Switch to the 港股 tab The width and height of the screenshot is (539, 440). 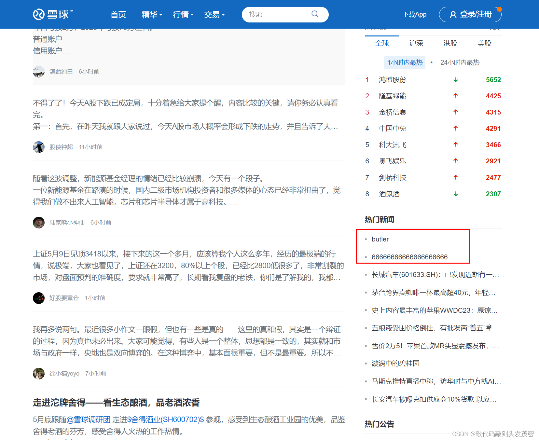pos(450,43)
